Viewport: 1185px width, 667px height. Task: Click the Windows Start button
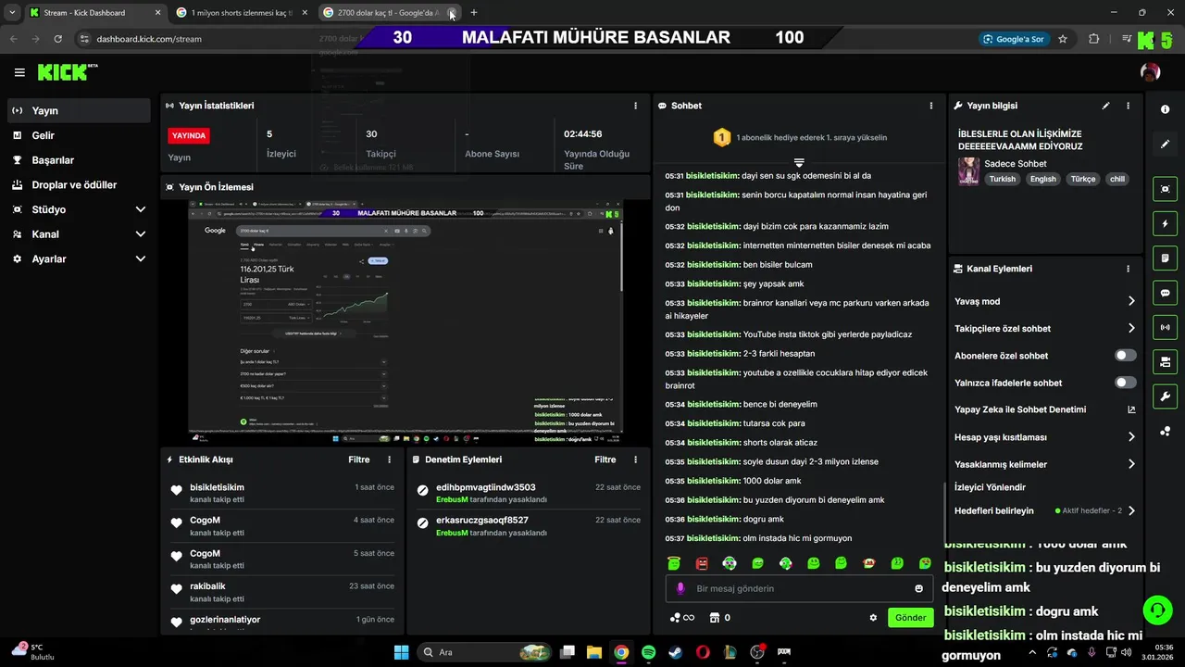(401, 652)
